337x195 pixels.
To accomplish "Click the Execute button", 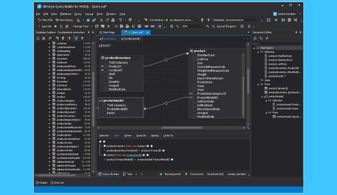I will (45, 26).
